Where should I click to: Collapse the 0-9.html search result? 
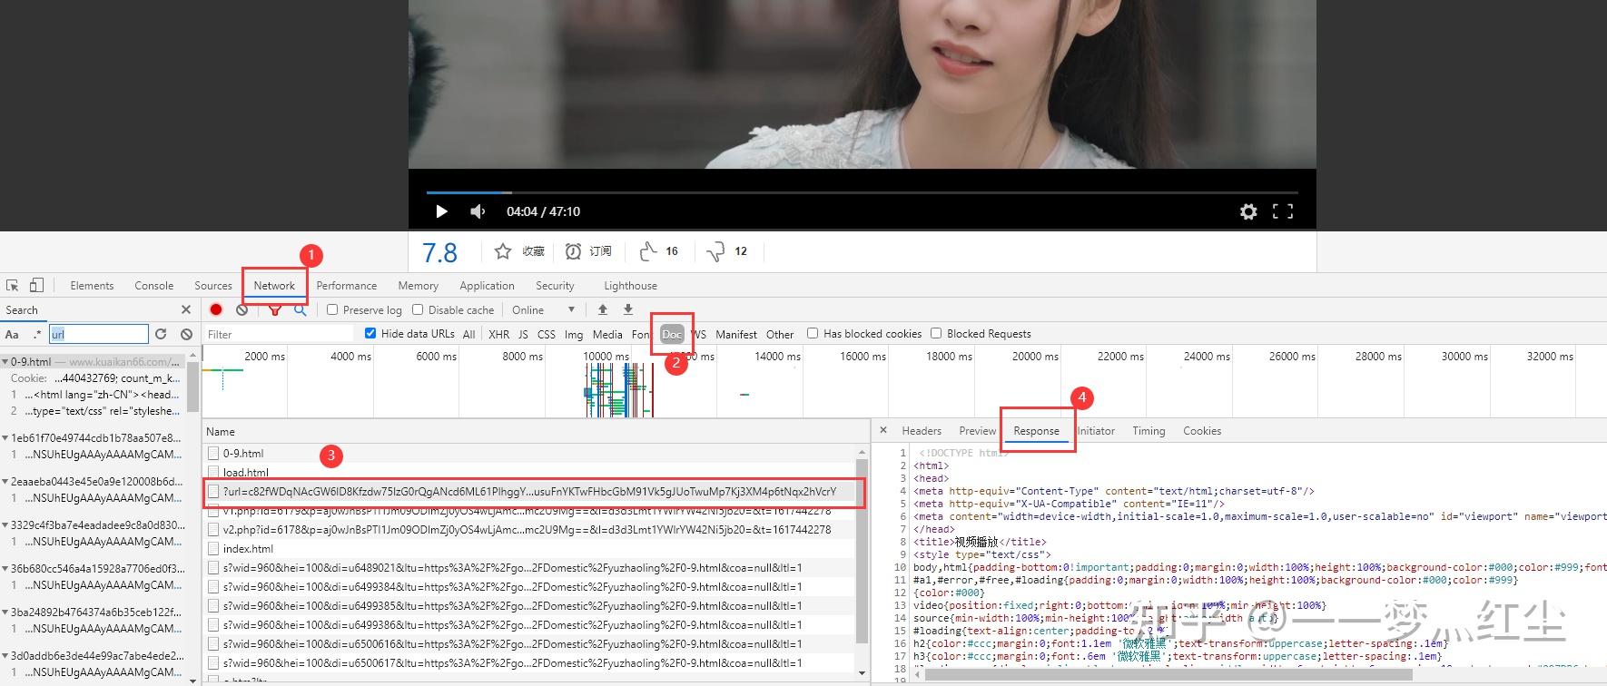coord(5,361)
